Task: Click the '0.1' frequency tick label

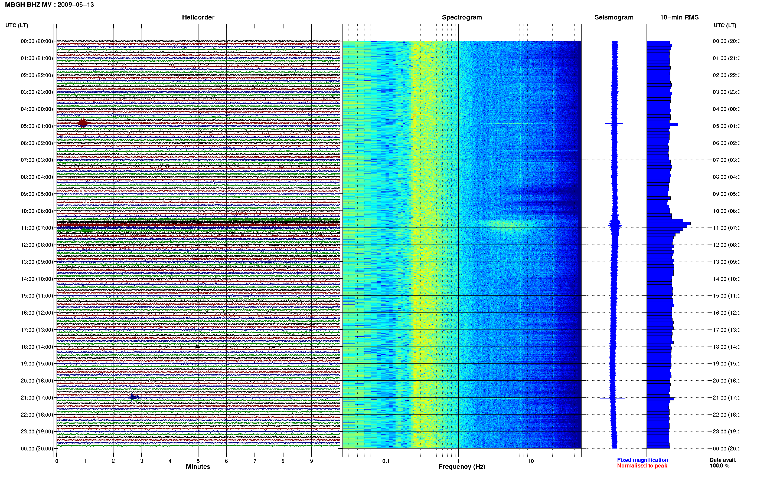Action: [386, 461]
